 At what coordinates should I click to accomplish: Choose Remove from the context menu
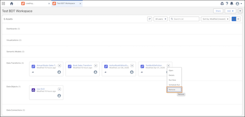[x=174, y=90]
